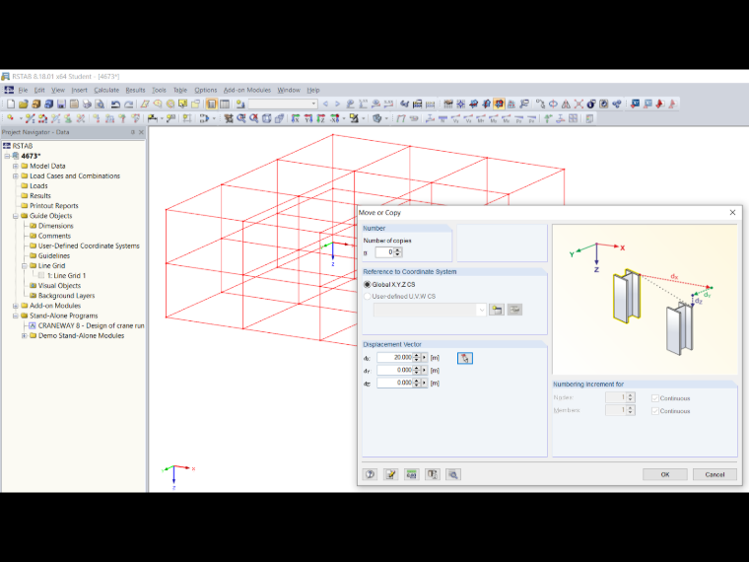Click the red X delete icon in toolbar

click(x=579, y=104)
